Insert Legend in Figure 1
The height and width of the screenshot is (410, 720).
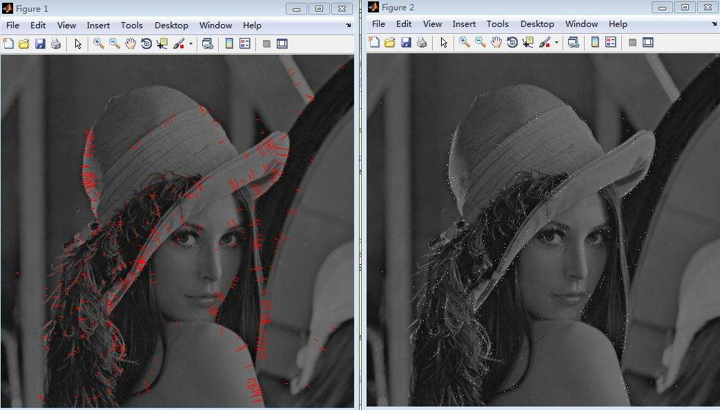click(245, 43)
